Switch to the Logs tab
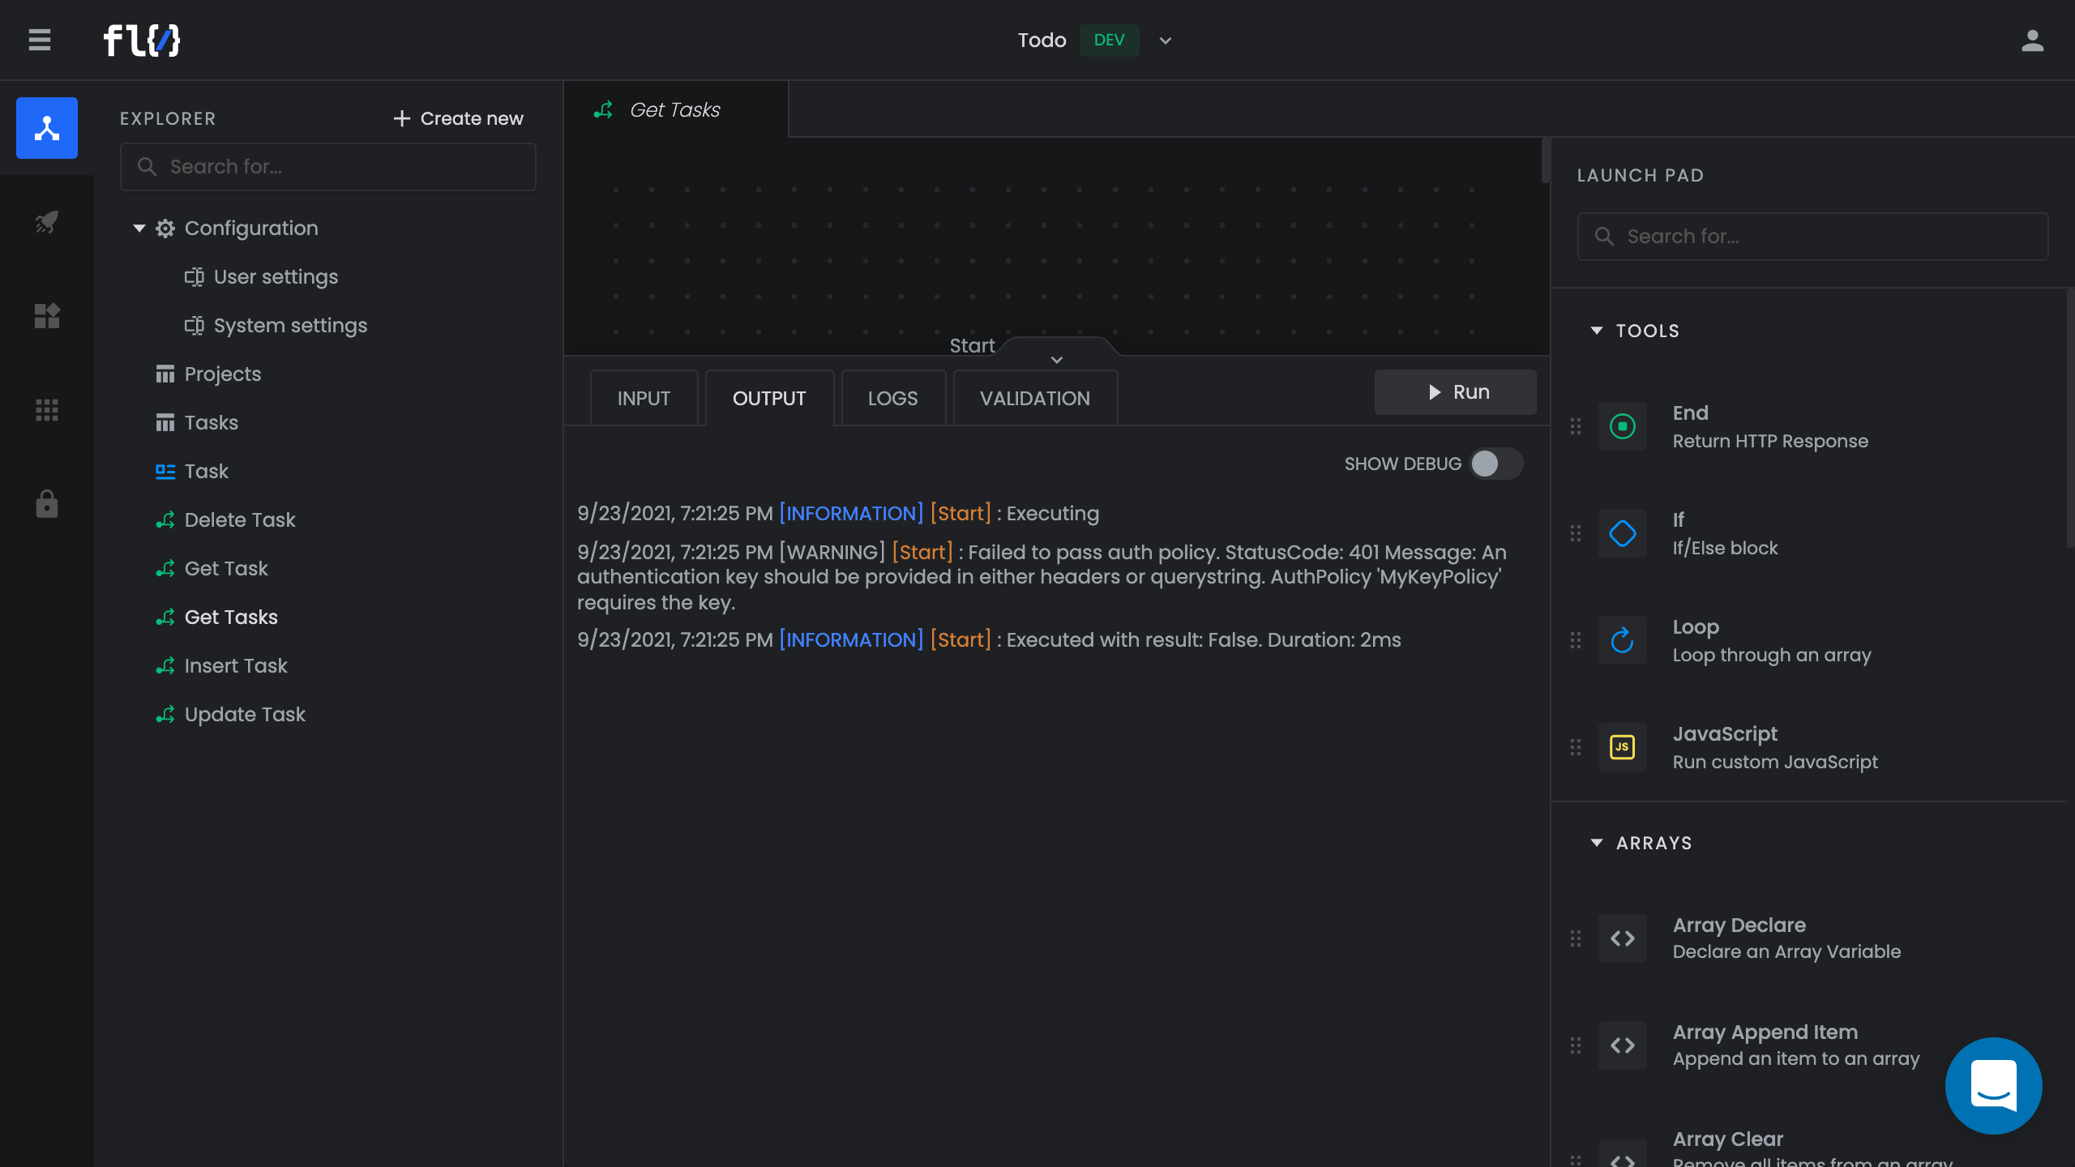This screenshot has width=2075, height=1167. tap(892, 398)
